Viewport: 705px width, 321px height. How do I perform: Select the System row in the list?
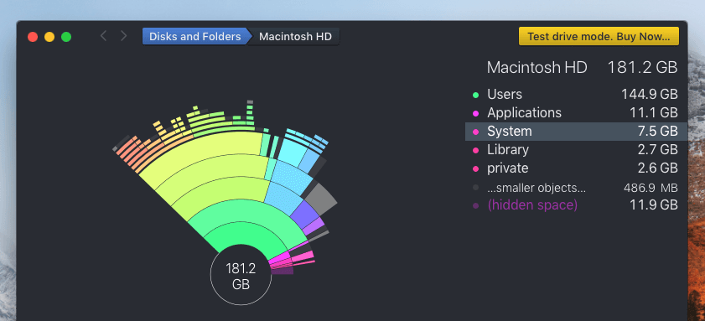pyautogui.click(x=576, y=132)
